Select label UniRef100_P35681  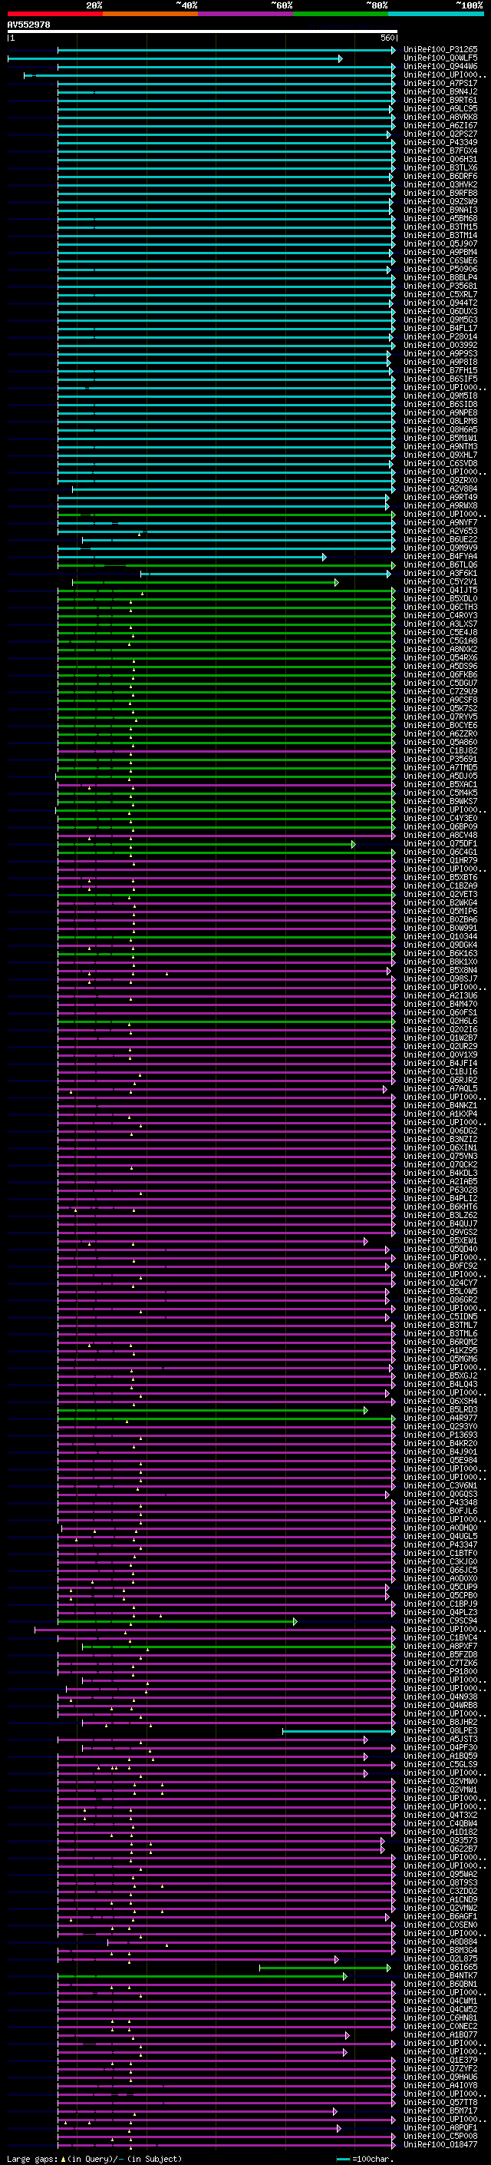(440, 286)
